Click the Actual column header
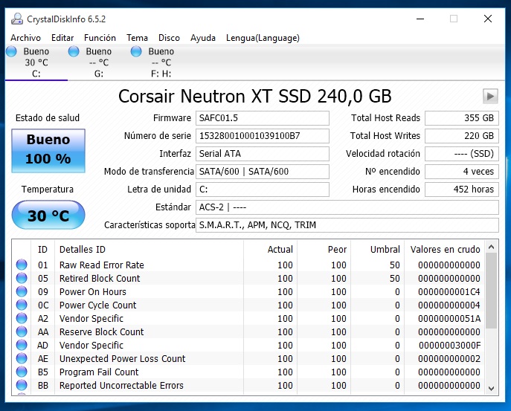The height and width of the screenshot is (411, 511). [x=270, y=250]
